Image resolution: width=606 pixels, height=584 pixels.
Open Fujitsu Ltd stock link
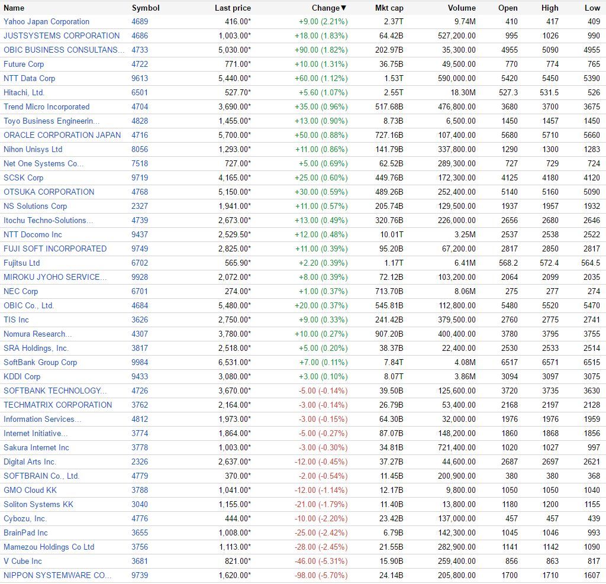[22, 263]
